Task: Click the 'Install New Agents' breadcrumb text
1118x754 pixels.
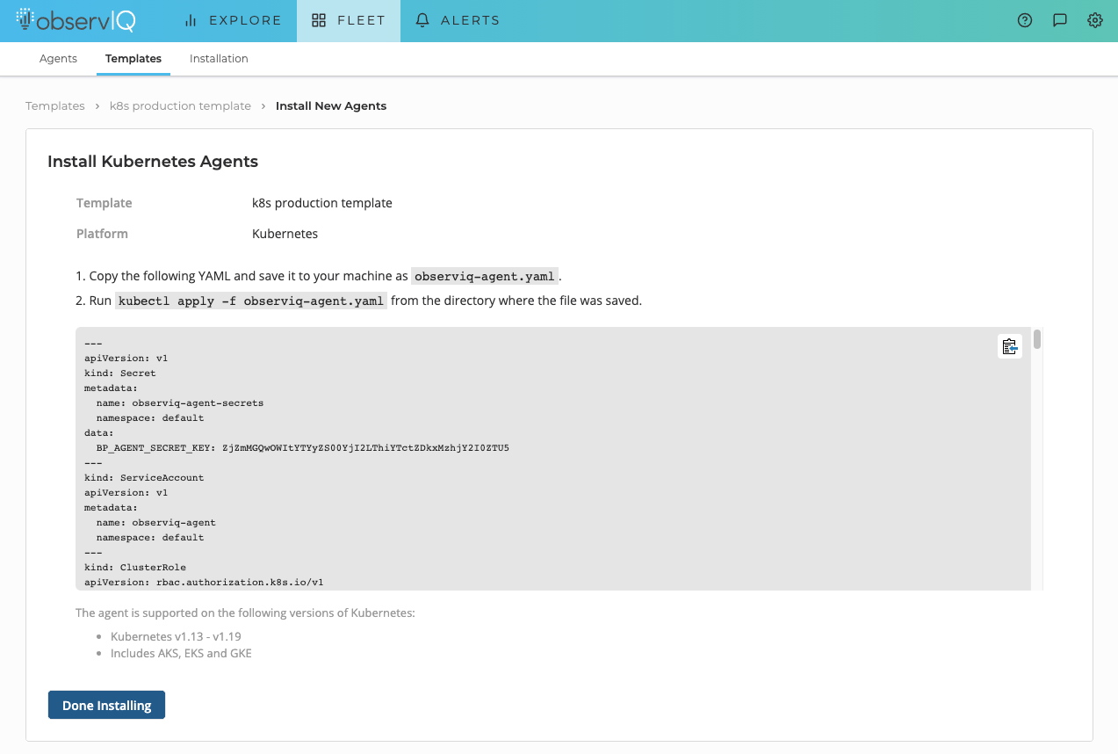Action: coord(331,105)
